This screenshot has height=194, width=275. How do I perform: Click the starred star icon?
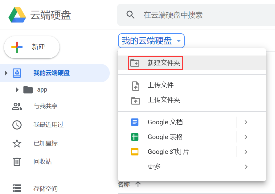tap(17, 143)
